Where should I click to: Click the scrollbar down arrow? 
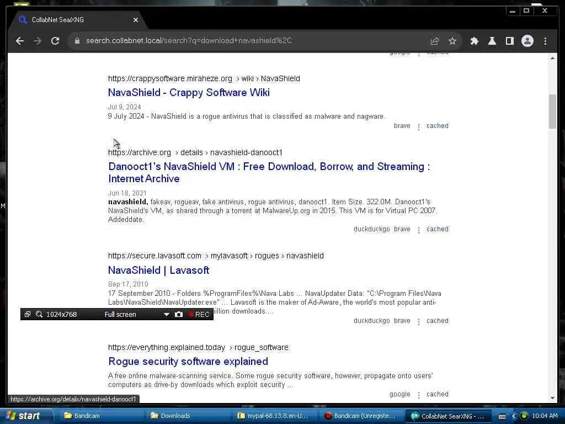(x=552, y=398)
